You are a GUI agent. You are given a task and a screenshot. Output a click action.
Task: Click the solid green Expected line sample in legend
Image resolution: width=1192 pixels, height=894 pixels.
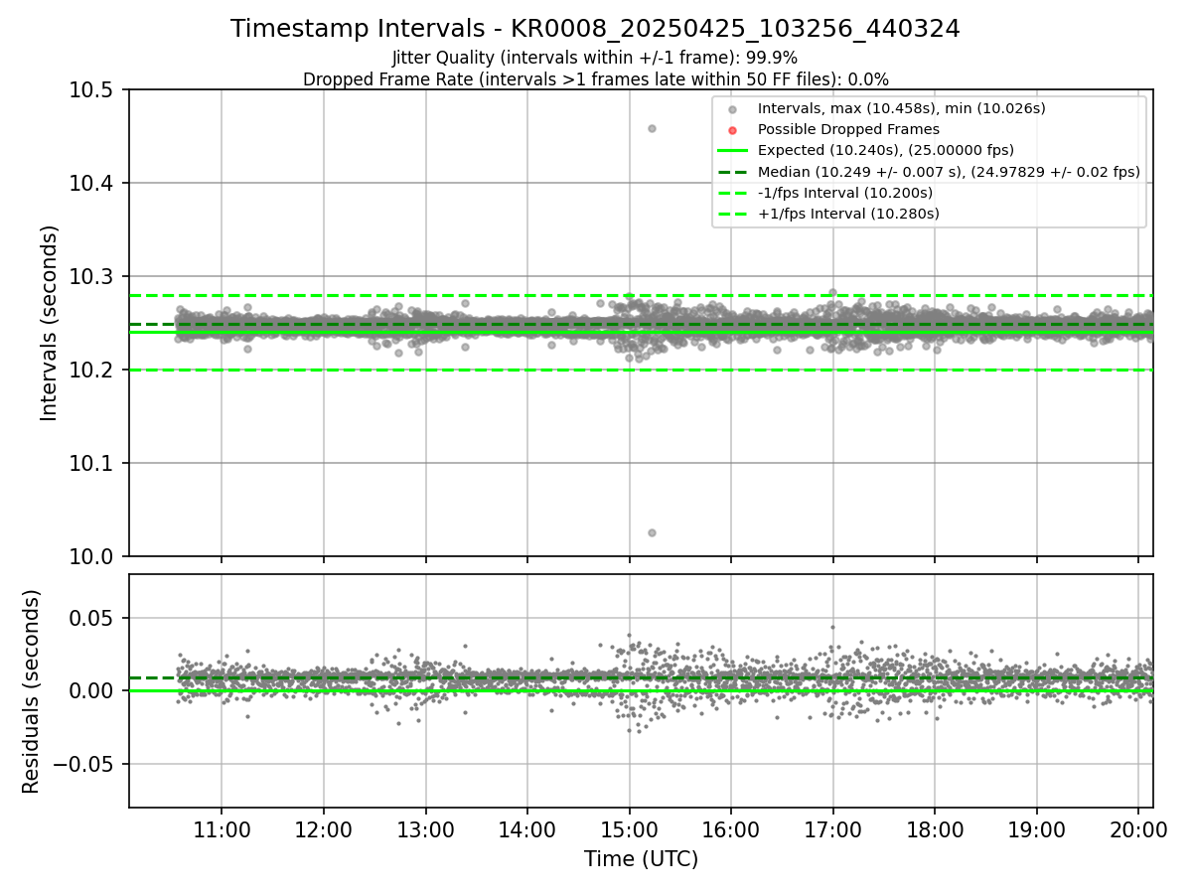coord(732,151)
